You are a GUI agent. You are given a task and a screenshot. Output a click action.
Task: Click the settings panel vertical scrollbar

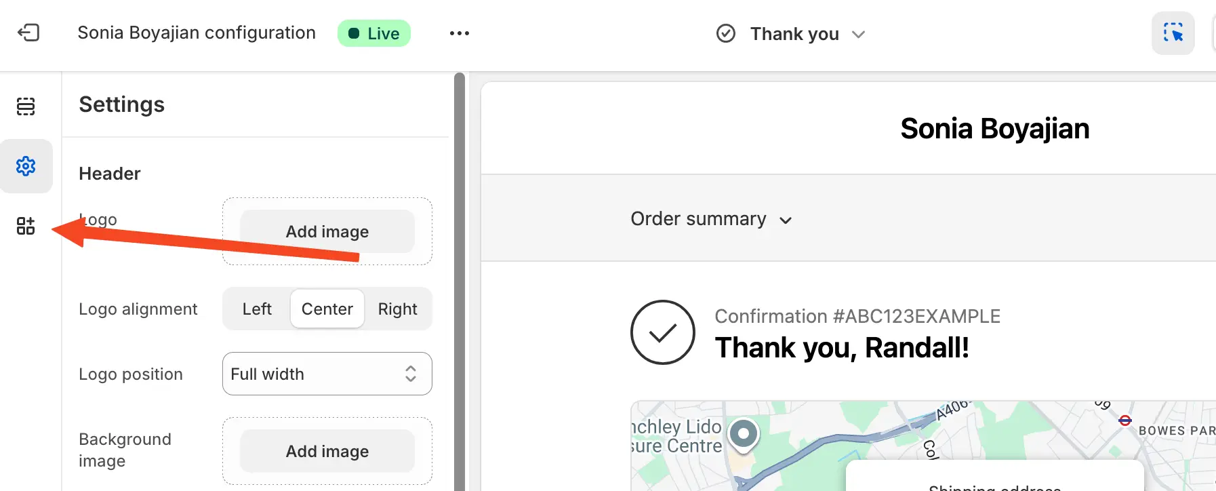click(x=459, y=271)
